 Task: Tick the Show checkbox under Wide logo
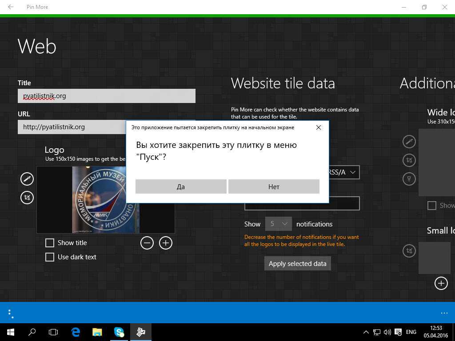[431, 206]
